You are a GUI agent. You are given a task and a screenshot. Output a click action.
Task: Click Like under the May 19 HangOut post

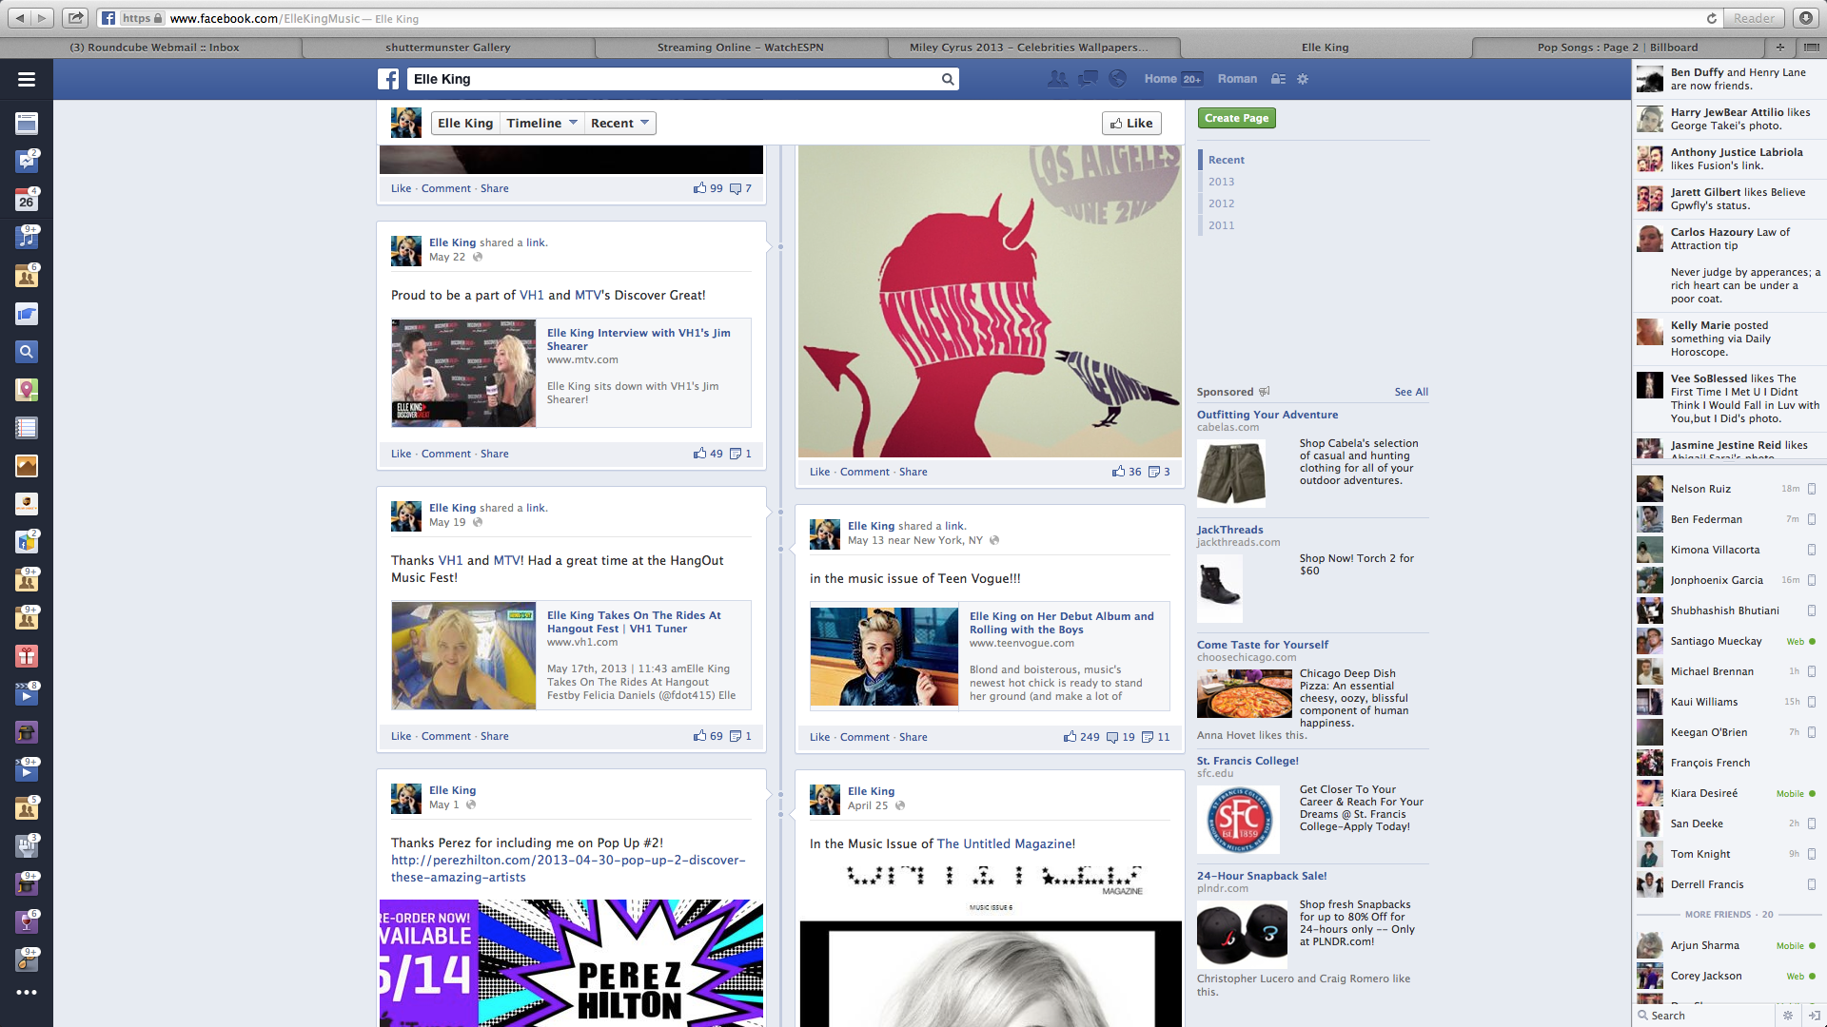tap(401, 736)
